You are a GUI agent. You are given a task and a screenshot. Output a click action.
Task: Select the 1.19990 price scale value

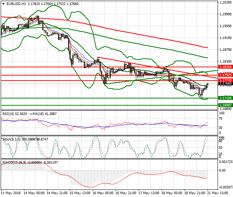tap(226, 14)
